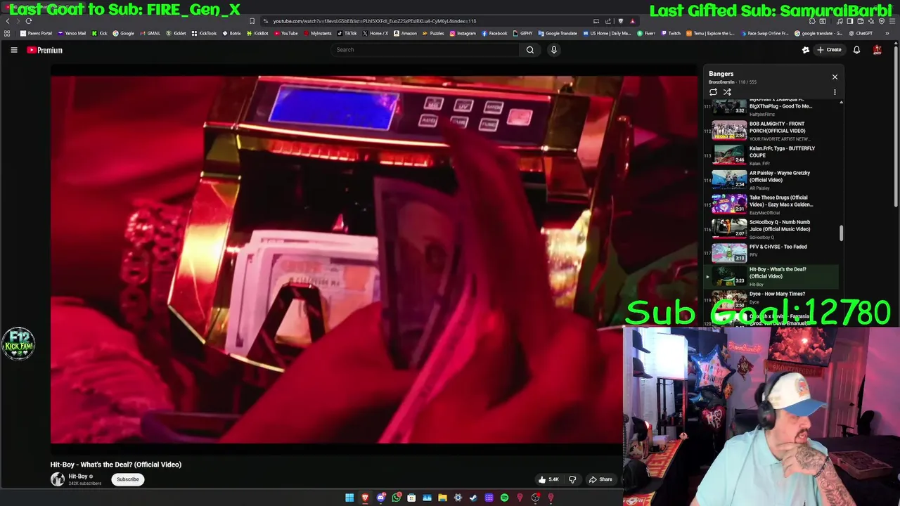Open the browser main menu hamburger
The height and width of the screenshot is (506, 900).
coord(892,21)
